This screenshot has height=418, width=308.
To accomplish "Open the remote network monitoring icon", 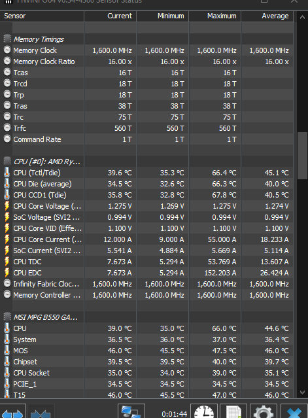I will click(131, 411).
